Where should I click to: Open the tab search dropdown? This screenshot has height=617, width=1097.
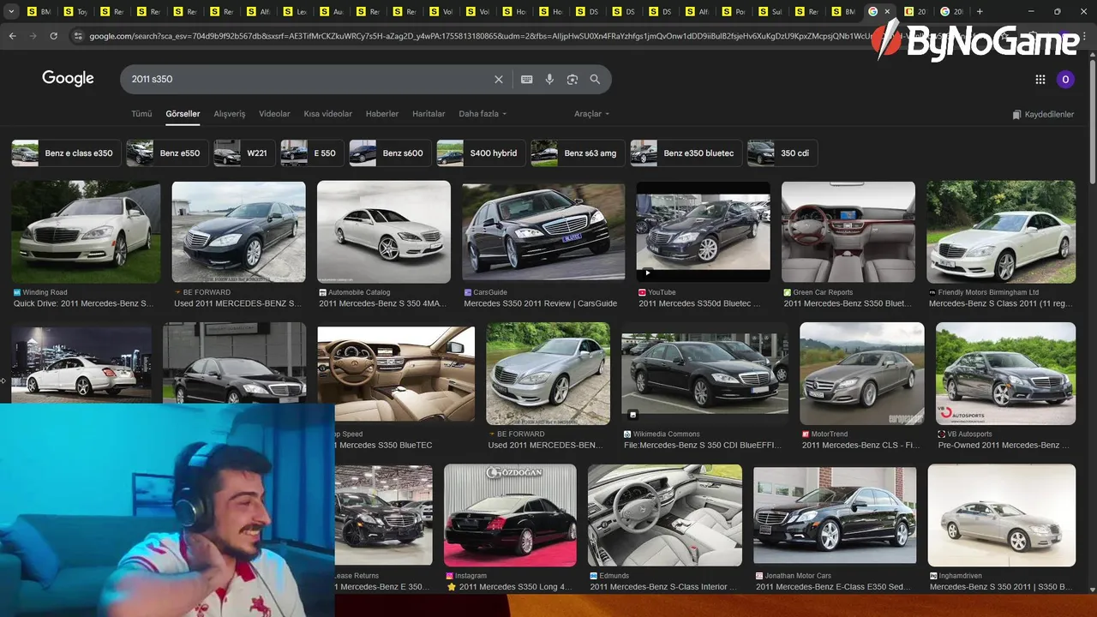pyautogui.click(x=12, y=11)
